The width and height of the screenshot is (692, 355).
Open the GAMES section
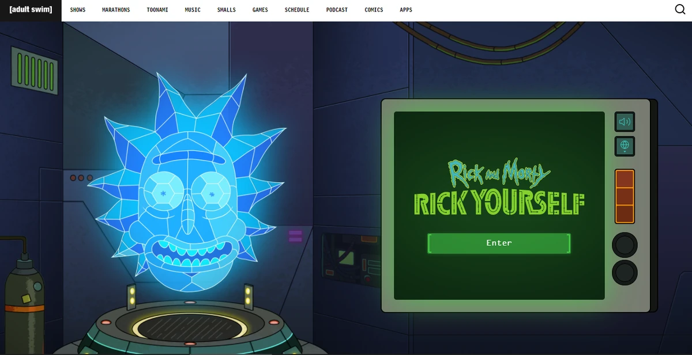point(260,9)
